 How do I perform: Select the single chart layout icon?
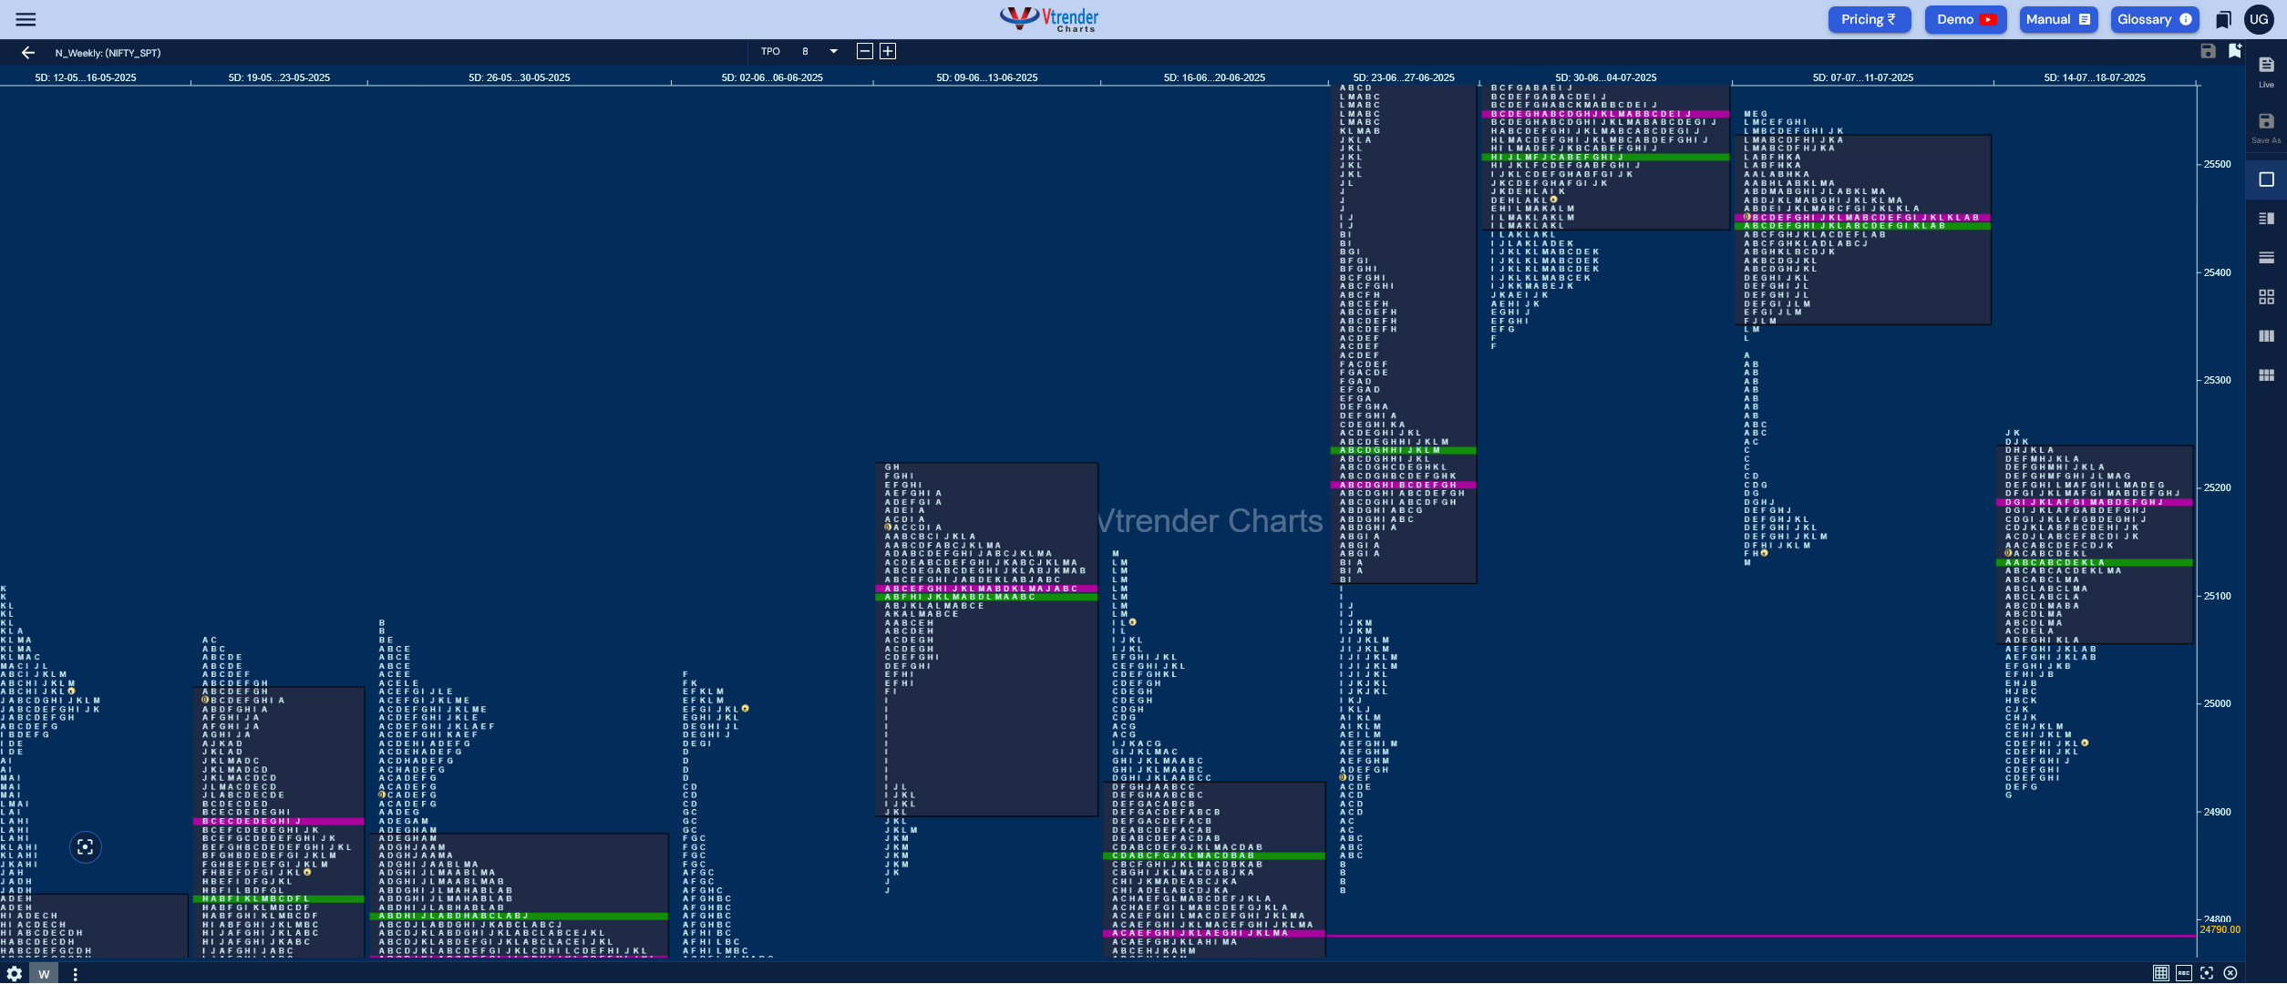pyautogui.click(x=2266, y=179)
